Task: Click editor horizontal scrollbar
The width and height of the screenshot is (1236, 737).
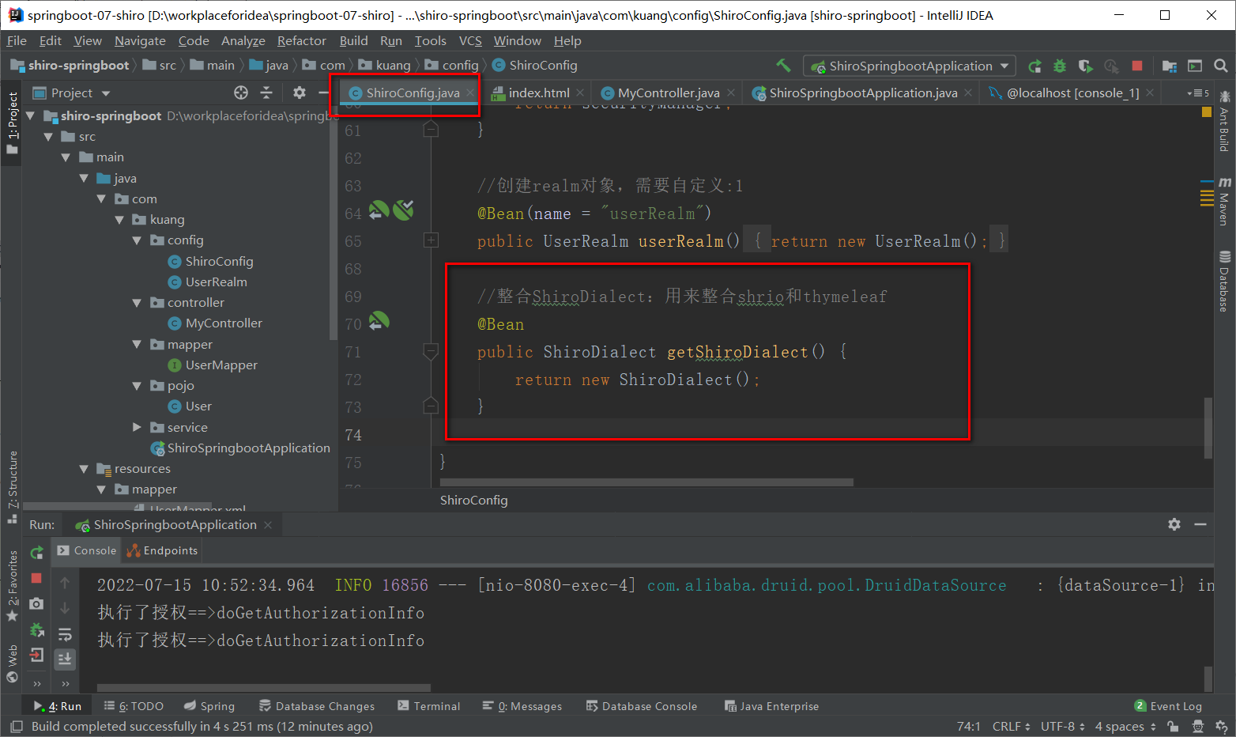Action: (646, 482)
